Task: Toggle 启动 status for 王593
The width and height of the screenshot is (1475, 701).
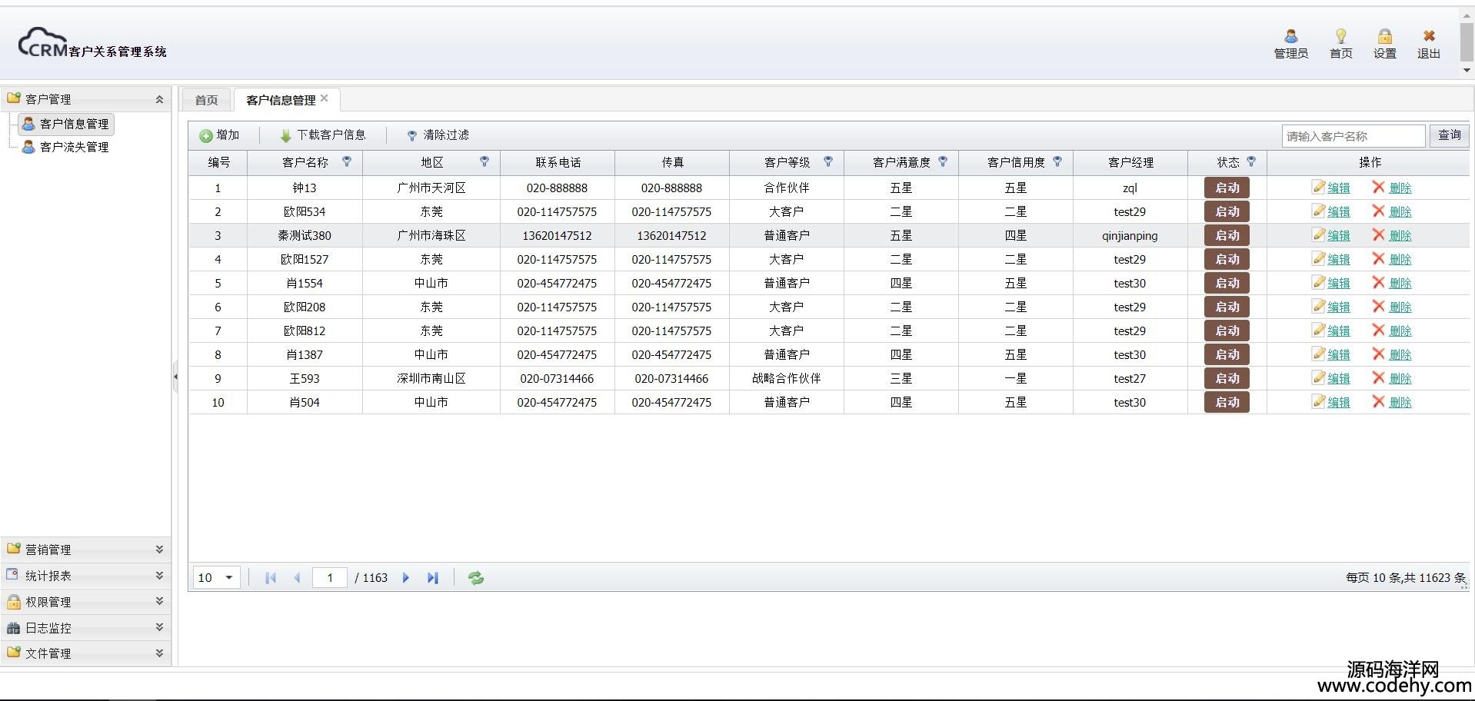Action: 1227,378
